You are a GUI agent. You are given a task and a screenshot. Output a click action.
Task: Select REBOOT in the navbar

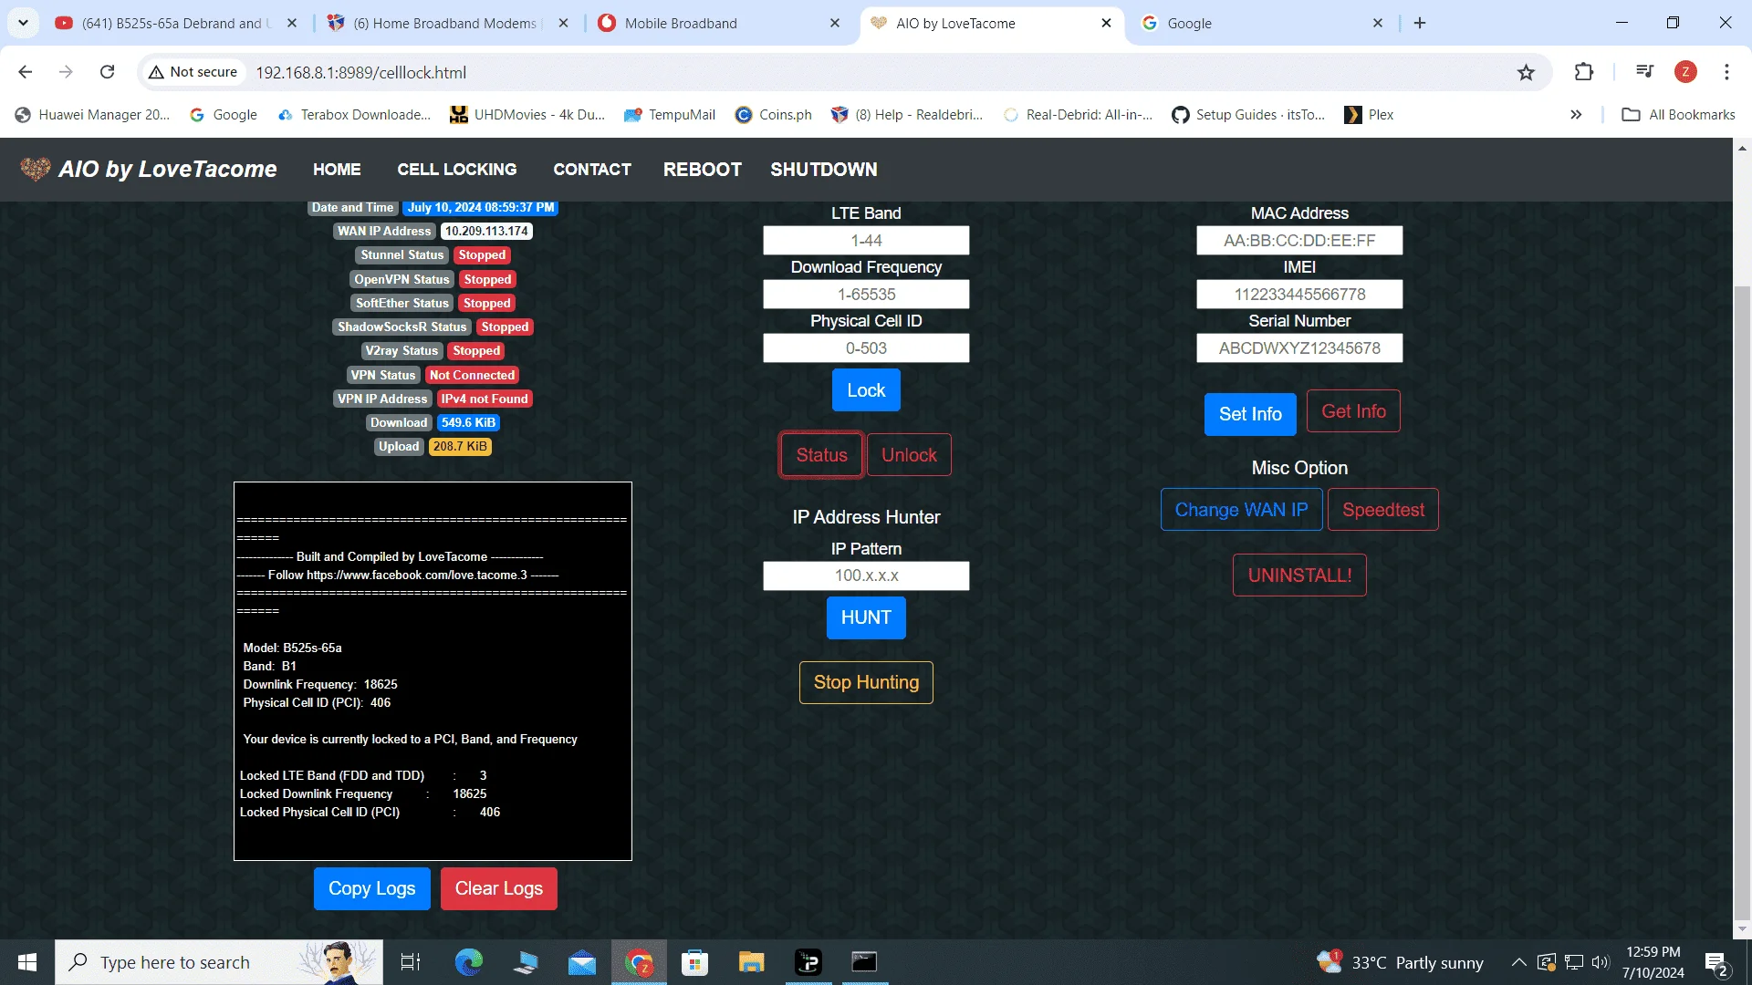703,169
